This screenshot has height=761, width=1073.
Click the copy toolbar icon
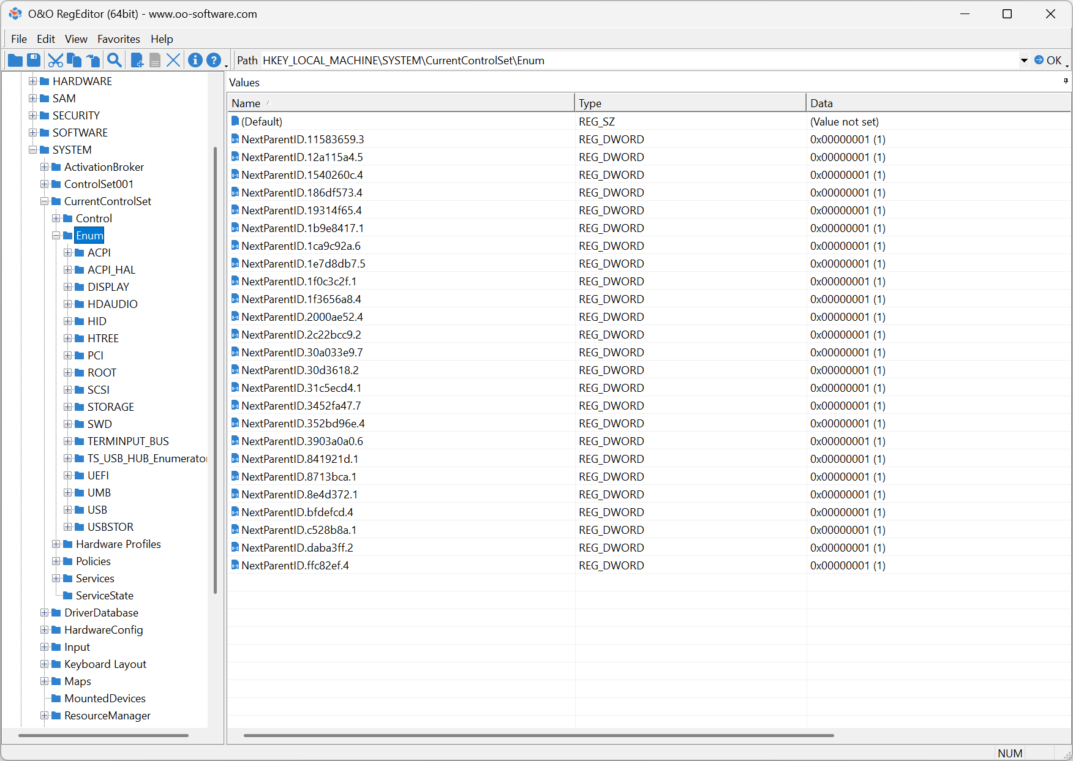(74, 60)
